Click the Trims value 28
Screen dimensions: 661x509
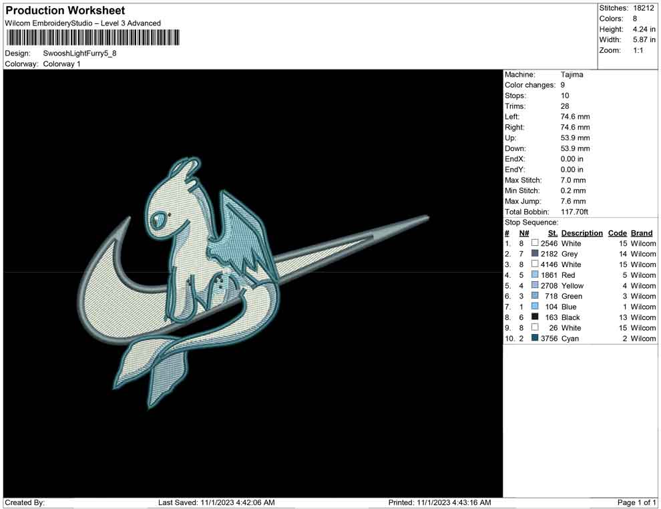[565, 106]
